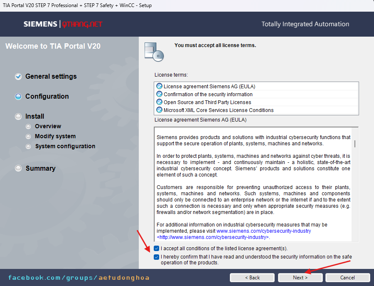This screenshot has width=374, height=286.
Task: Click the icon beside Open Source and Third Party Licenses
Action: pos(159,102)
